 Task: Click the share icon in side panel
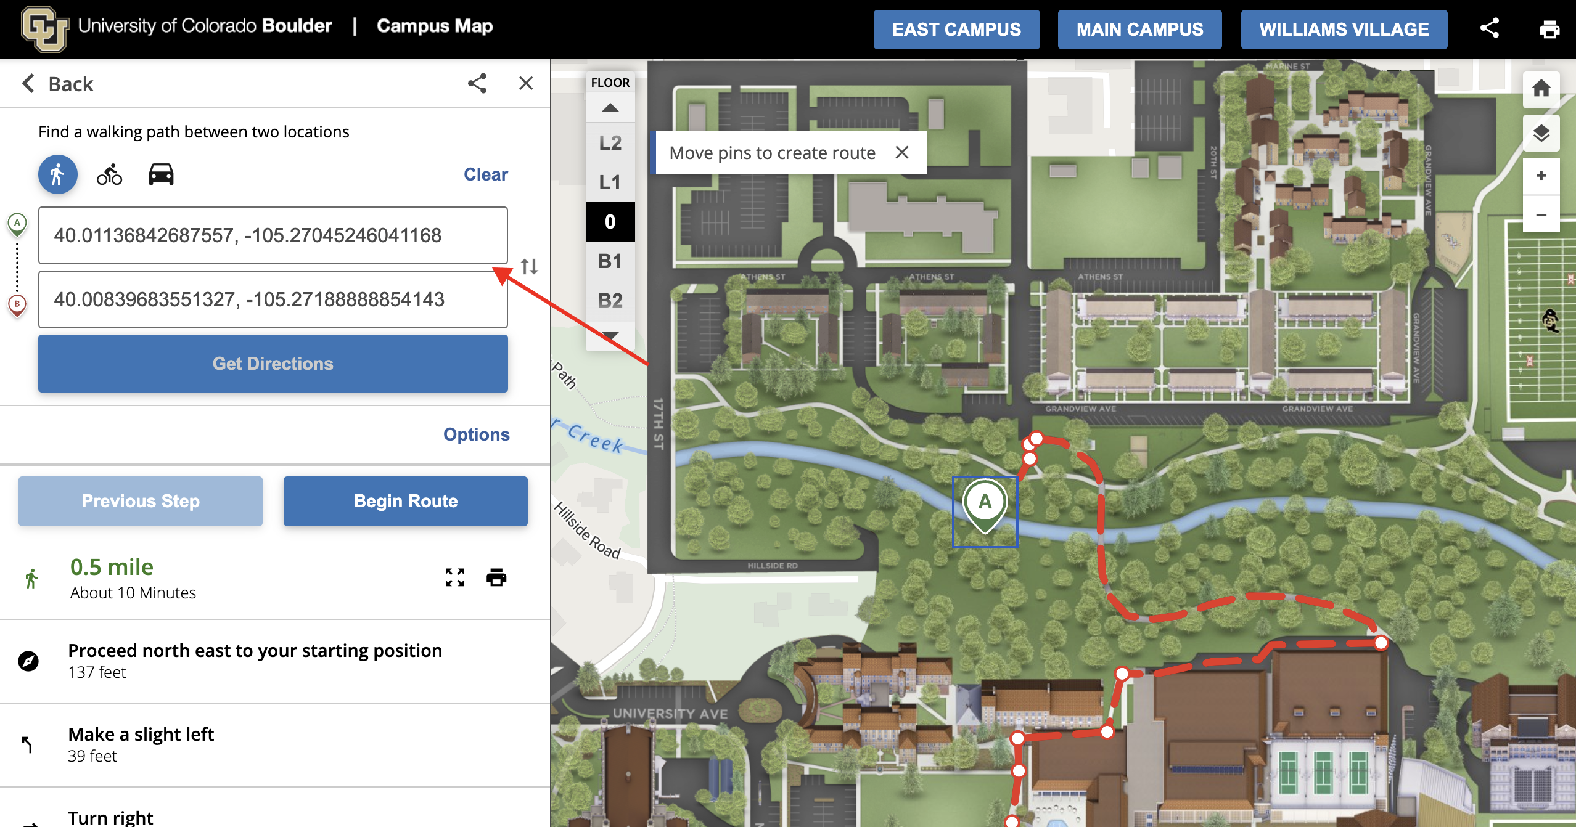tap(477, 83)
